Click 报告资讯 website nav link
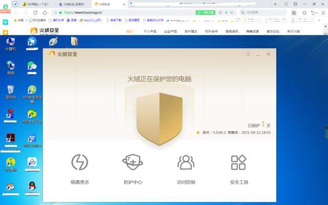Screen dimensions: 328x205 [232, 31]
